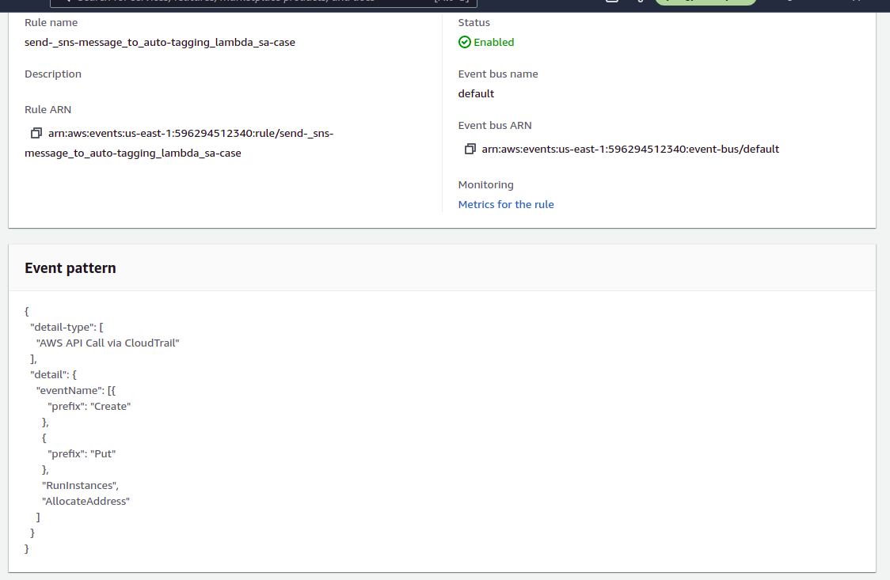The width and height of the screenshot is (890, 580).
Task: Click the Monitoring label
Action: [486, 185]
